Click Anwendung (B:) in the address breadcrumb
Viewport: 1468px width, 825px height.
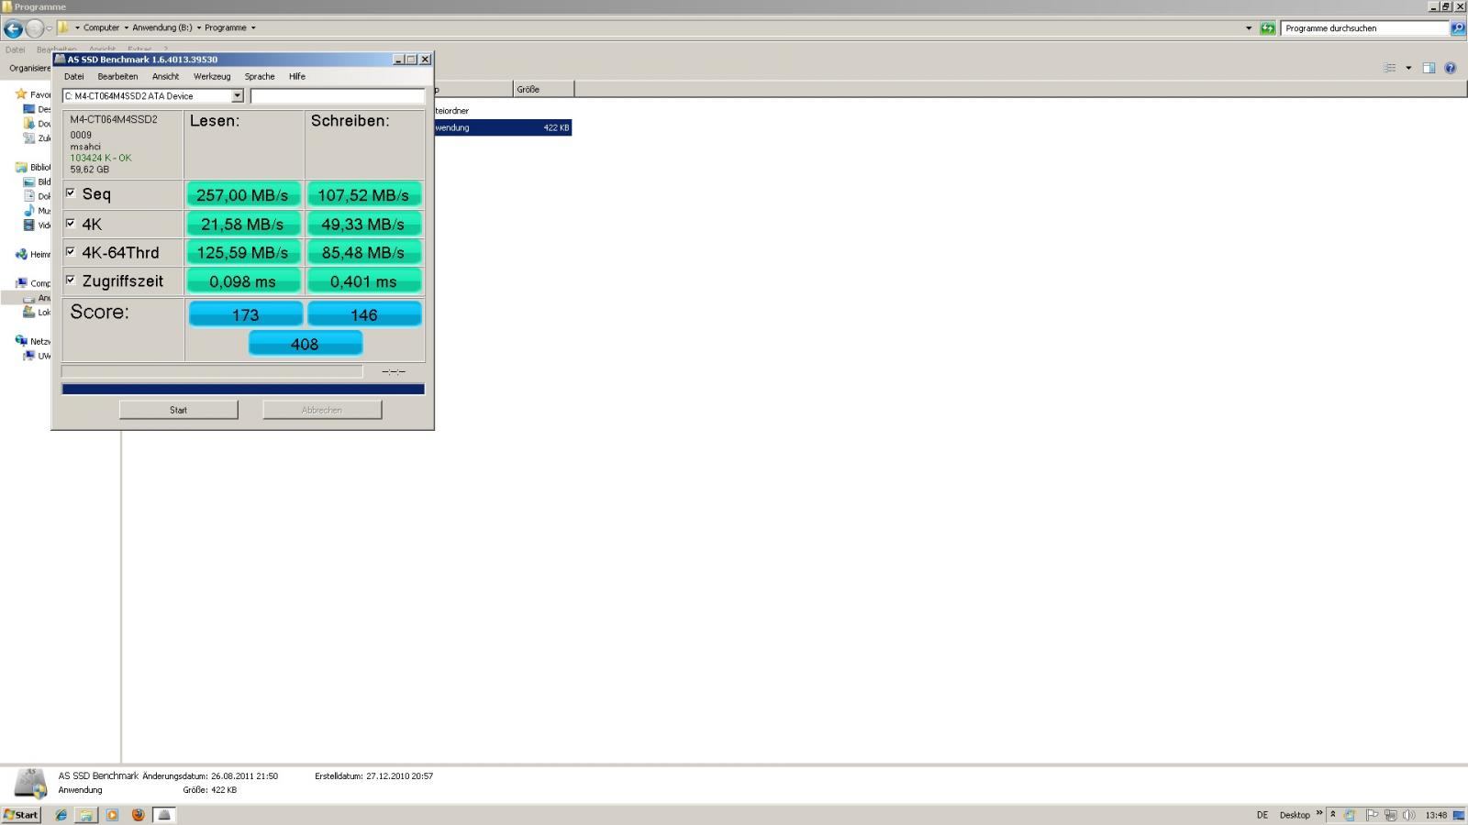(162, 27)
